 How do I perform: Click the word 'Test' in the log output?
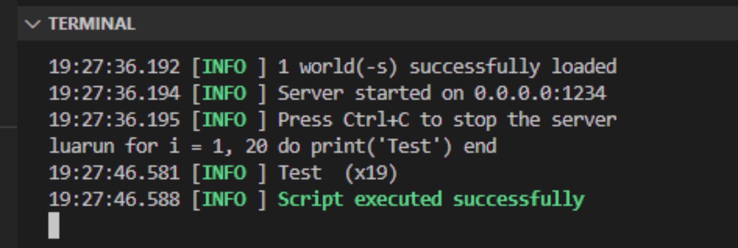pos(299,173)
